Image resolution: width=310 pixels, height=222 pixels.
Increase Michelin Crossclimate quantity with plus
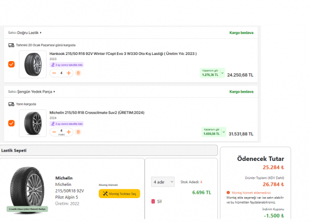[x=69, y=132]
